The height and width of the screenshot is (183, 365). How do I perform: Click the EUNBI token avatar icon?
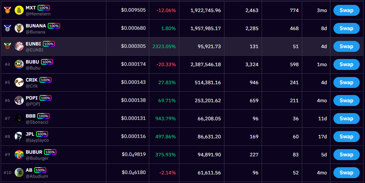click(x=19, y=47)
